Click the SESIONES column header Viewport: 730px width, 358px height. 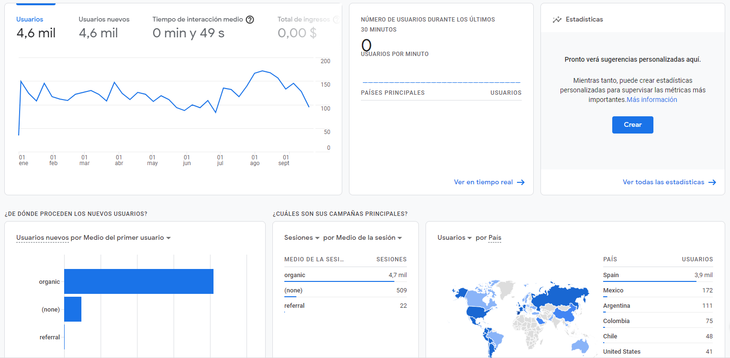click(x=392, y=259)
